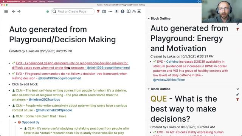242x136 pixels.
Task: Open the Apple menu
Action: 3,2
